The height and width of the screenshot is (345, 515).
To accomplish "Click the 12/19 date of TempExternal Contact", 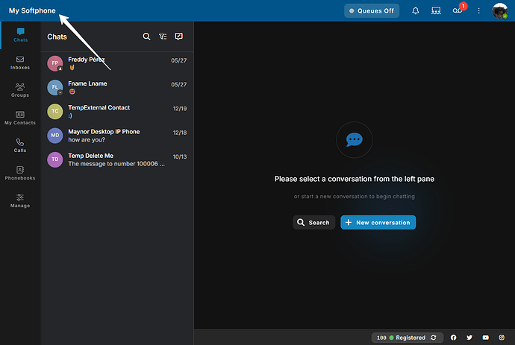I will pyautogui.click(x=180, y=109).
